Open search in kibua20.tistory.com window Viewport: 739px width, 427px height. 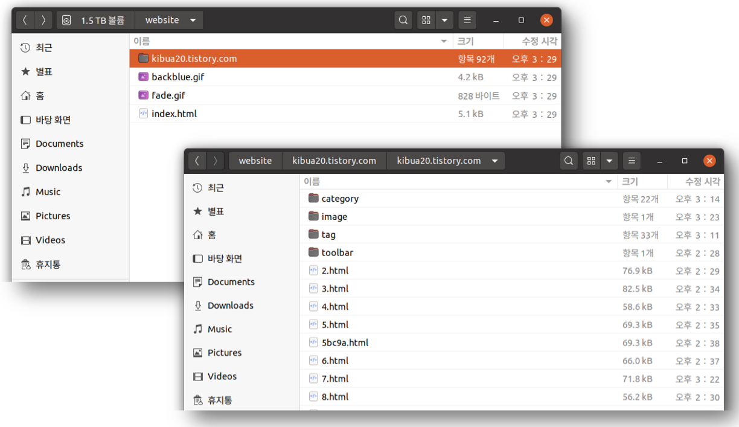pos(568,161)
